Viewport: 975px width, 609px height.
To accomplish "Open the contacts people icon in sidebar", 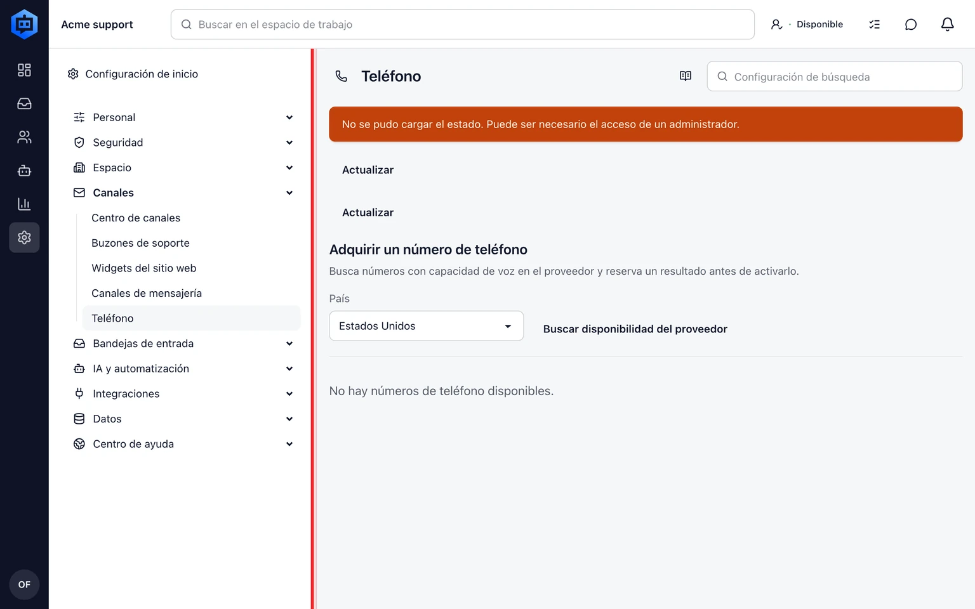I will point(24,137).
